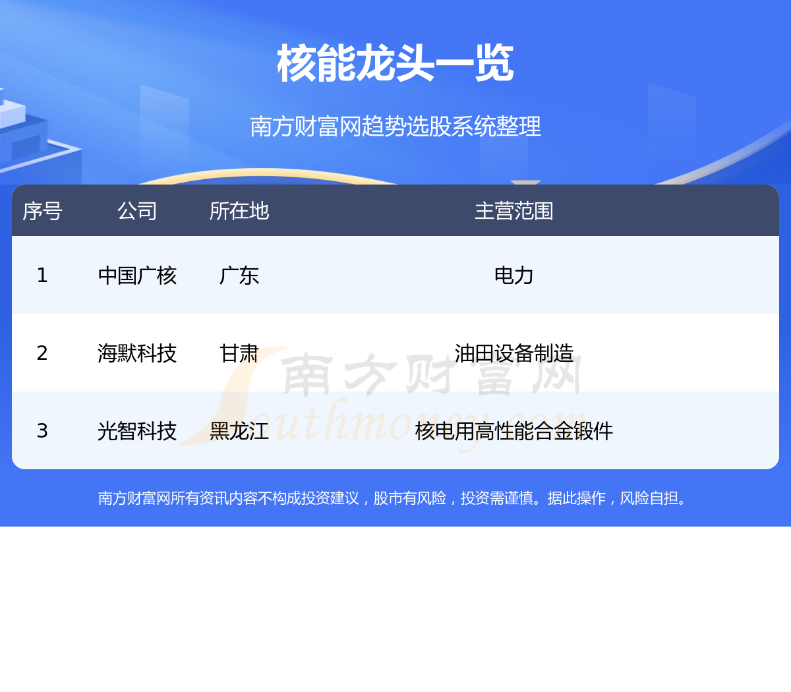Click the title 核能龙头一览

(395, 64)
